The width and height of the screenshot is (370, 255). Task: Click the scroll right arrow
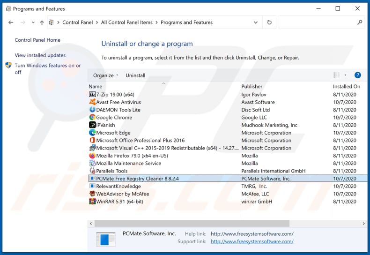click(363, 224)
